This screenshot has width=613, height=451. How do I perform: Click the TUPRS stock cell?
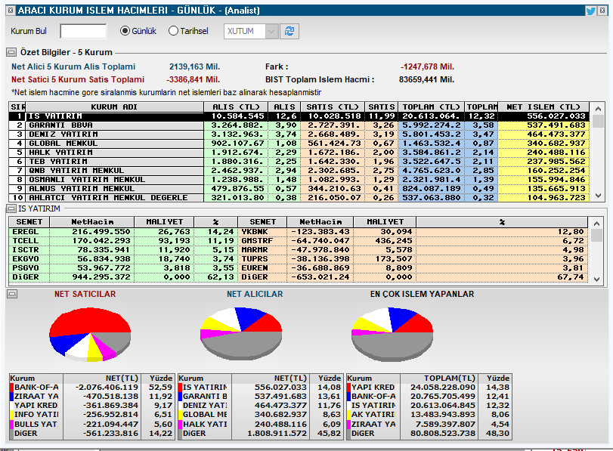(262, 258)
